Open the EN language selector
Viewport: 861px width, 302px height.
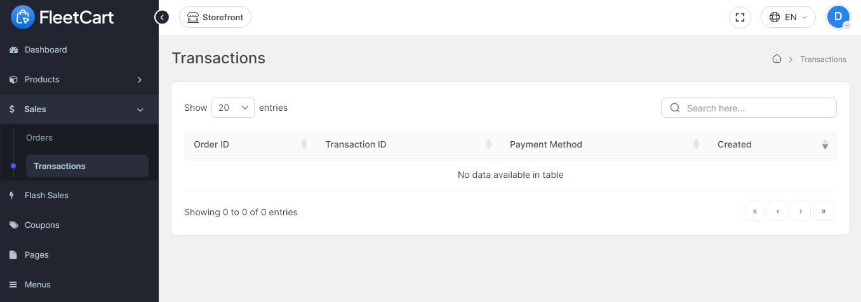click(788, 17)
